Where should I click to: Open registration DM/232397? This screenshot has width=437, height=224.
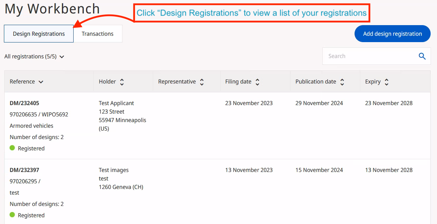(x=24, y=170)
